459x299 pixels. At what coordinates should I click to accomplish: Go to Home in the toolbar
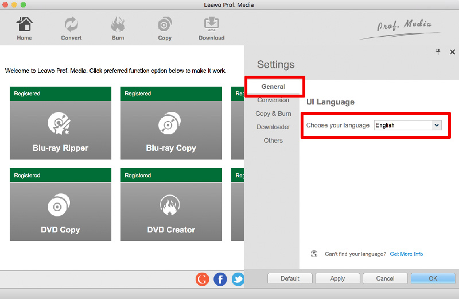point(24,28)
